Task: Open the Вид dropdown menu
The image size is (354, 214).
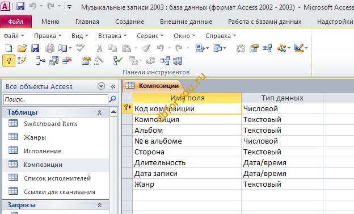Action: click(x=79, y=36)
